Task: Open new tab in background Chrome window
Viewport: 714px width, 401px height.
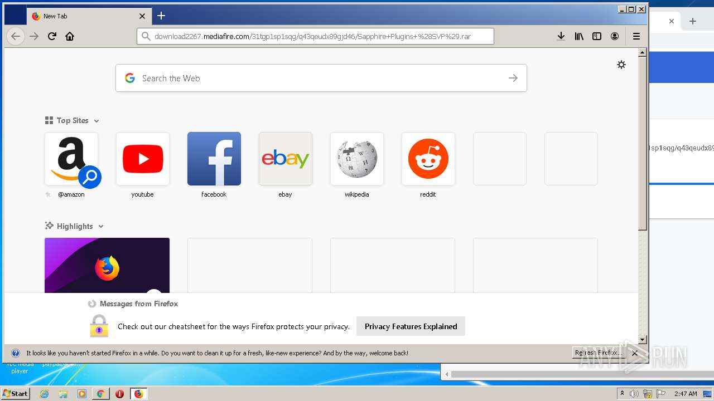Action: [693, 21]
